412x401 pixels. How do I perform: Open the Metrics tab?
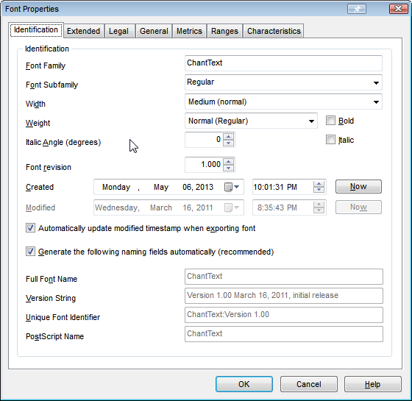189,31
